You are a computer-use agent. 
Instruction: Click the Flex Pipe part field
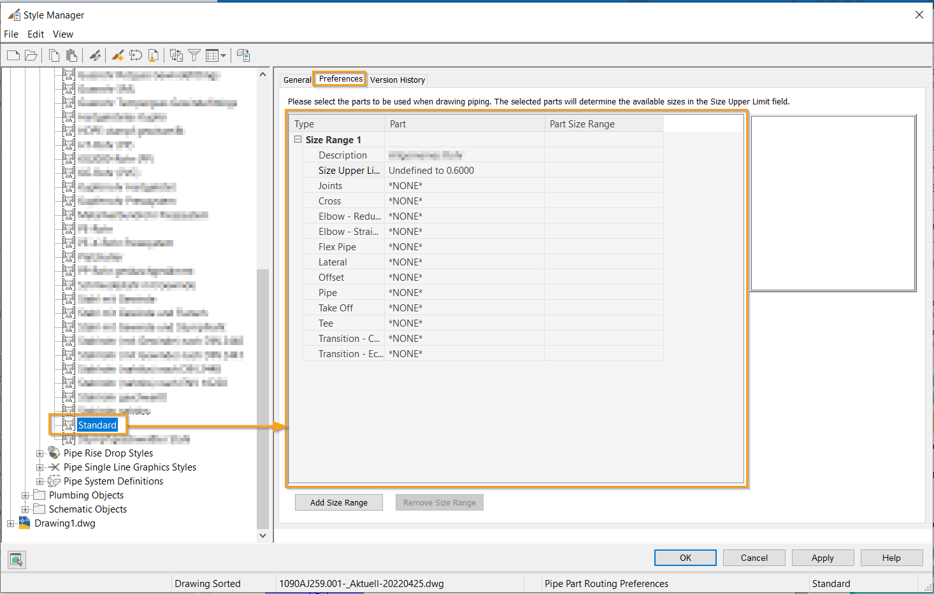(x=463, y=246)
